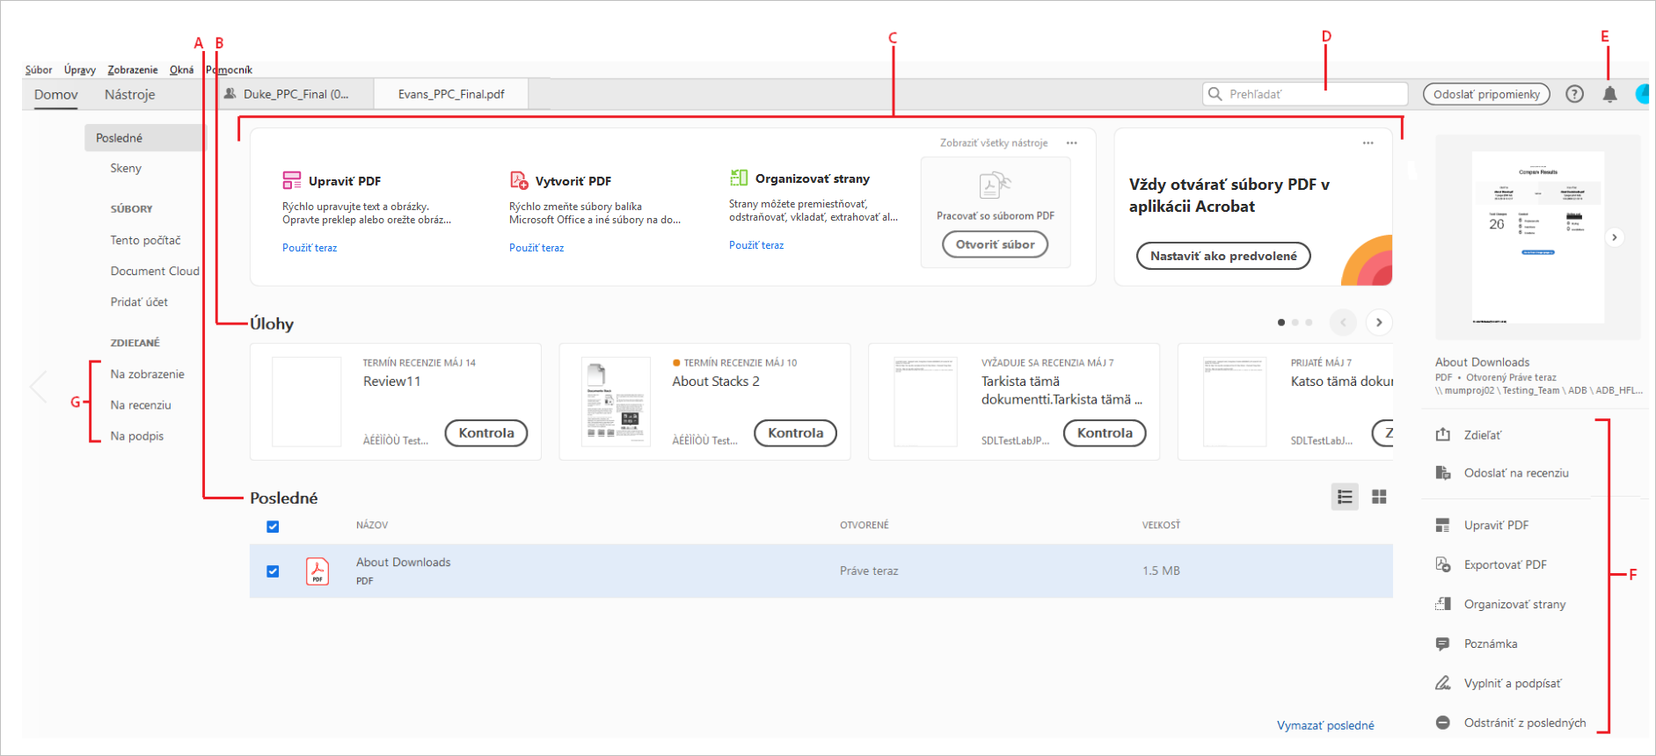Open more options on tools card
1656x756 pixels.
pyautogui.click(x=1071, y=142)
